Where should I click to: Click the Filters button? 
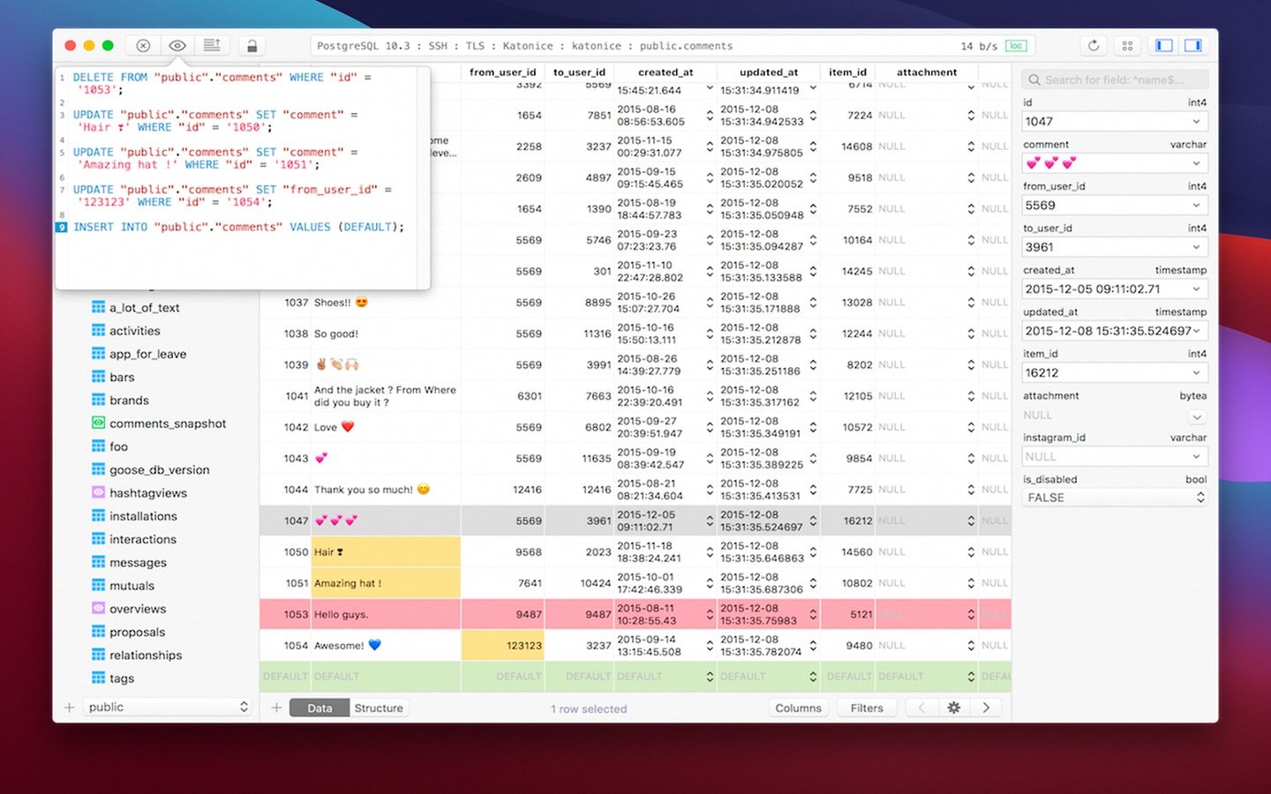[866, 708]
